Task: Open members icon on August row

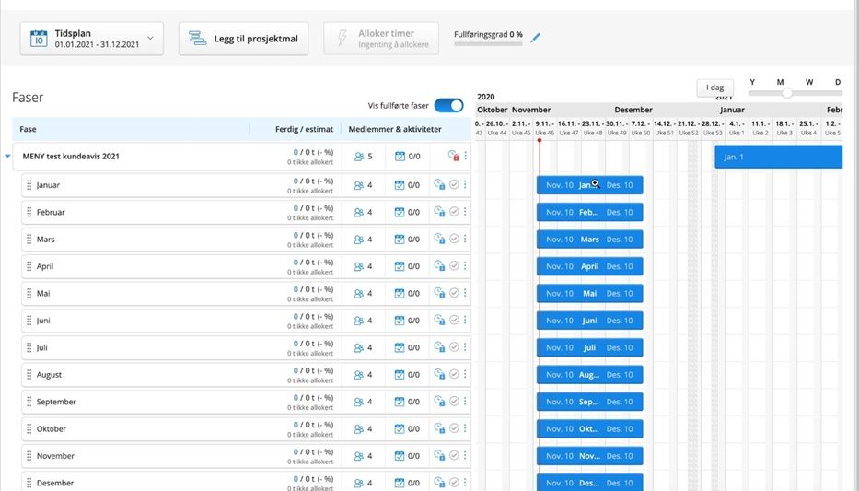Action: (359, 375)
